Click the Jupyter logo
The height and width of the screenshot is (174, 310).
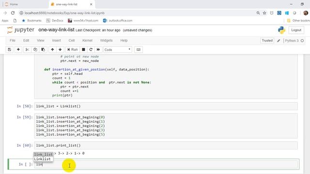[20, 30]
